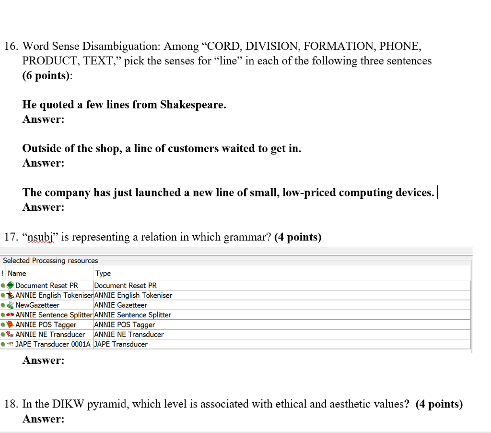Click the JAPE Transducer 0001A icon
The width and height of the screenshot is (491, 433).
[11, 344]
